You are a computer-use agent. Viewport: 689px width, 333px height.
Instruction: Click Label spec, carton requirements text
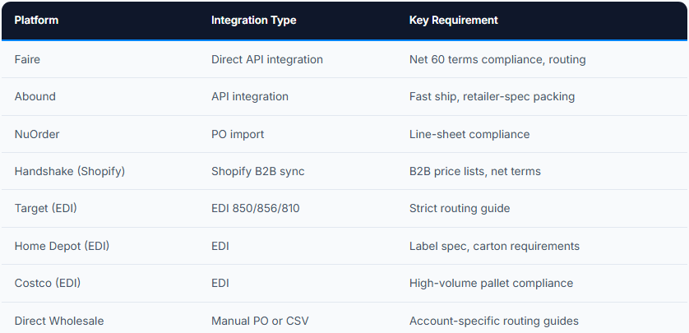[494, 246]
